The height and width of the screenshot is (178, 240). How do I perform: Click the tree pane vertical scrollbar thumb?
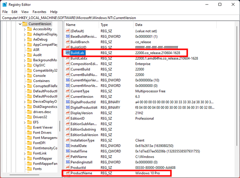point(60,126)
